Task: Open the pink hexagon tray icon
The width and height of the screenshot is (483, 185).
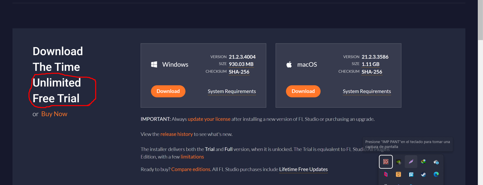Action: (x=386, y=174)
